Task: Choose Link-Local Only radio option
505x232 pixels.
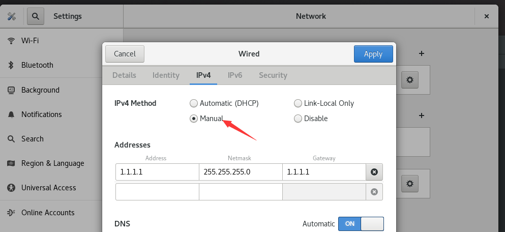Action: coord(323,103)
